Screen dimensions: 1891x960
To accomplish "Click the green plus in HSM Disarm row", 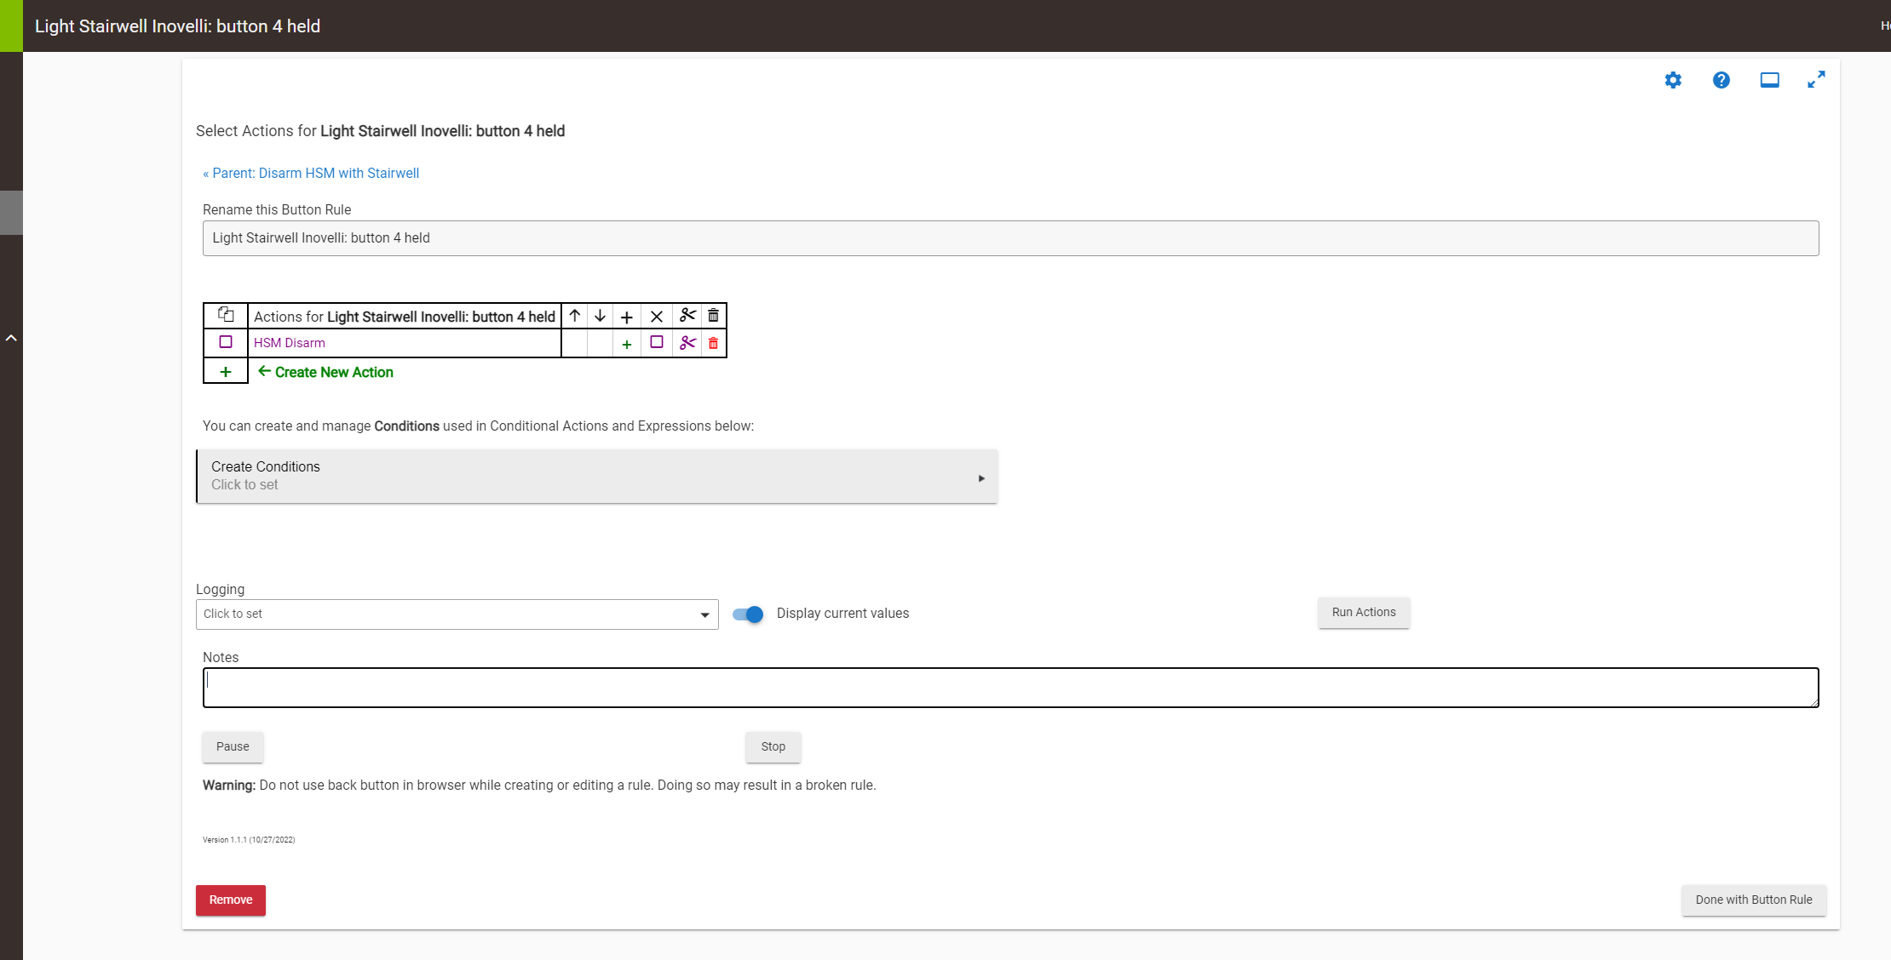I will (x=626, y=344).
